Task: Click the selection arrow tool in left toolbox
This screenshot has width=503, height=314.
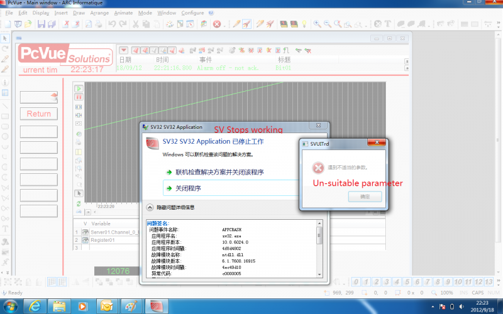Action: [5, 38]
